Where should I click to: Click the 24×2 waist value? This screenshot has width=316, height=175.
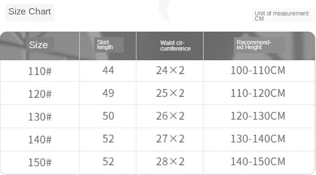pyautogui.click(x=170, y=70)
